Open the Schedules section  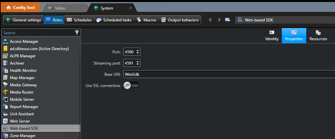[79, 20]
